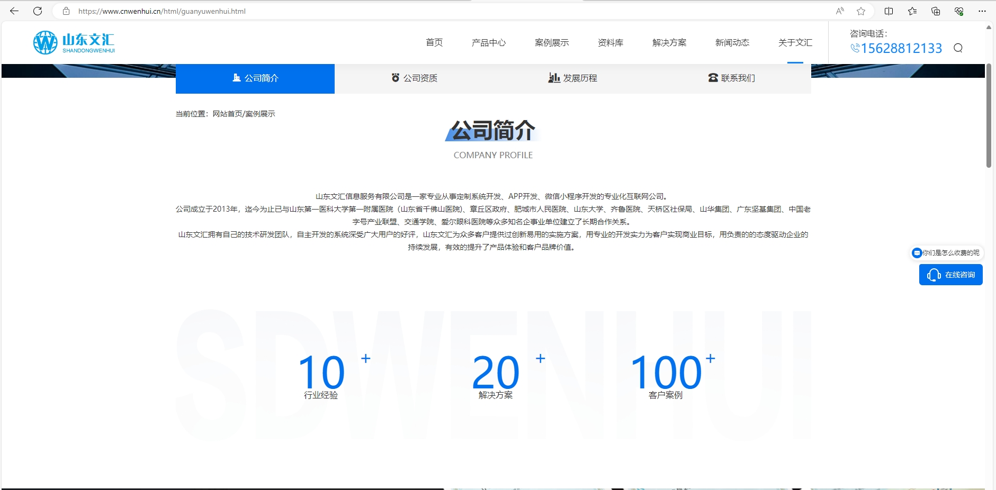Open the 首页 menu item

click(434, 42)
